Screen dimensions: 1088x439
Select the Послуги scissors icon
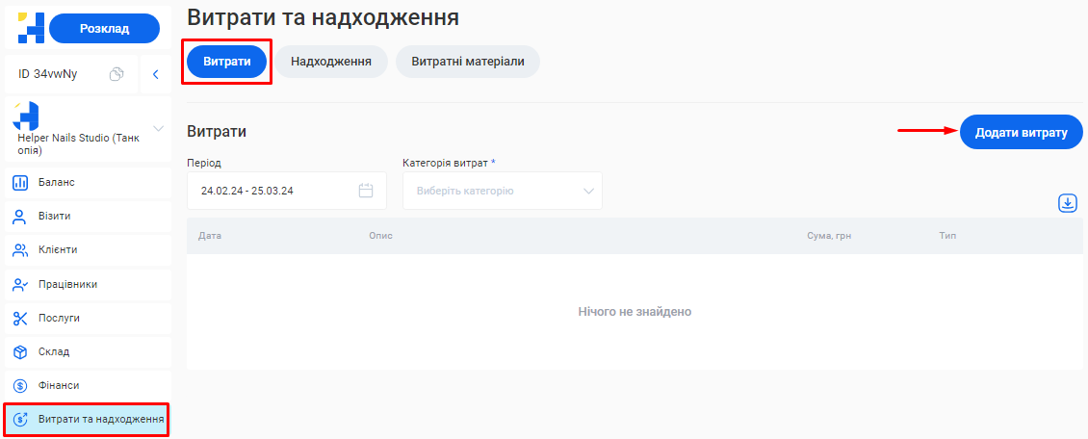tap(20, 318)
